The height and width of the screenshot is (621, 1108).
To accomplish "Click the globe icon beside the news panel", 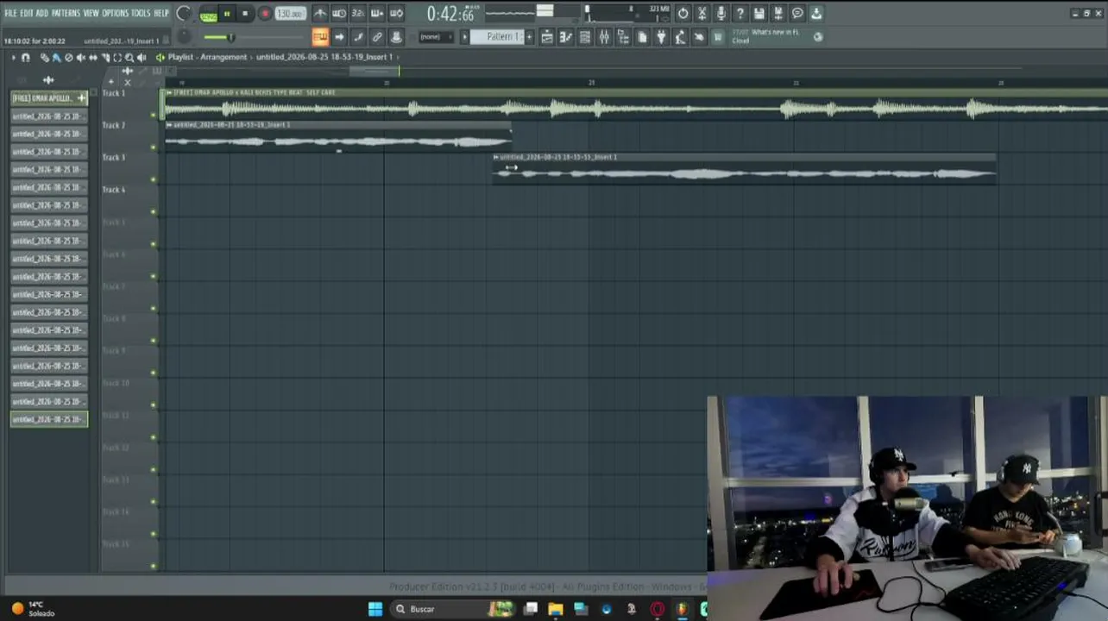I will (818, 37).
